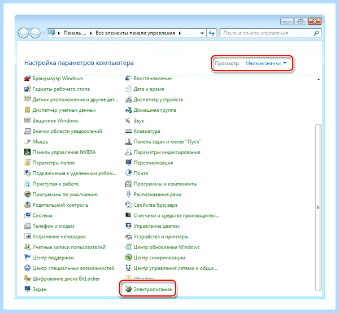Image resolution: width=339 pixels, height=313 pixels.
Task: Expand the address bar history dropdown arrow
Action: click(202, 33)
